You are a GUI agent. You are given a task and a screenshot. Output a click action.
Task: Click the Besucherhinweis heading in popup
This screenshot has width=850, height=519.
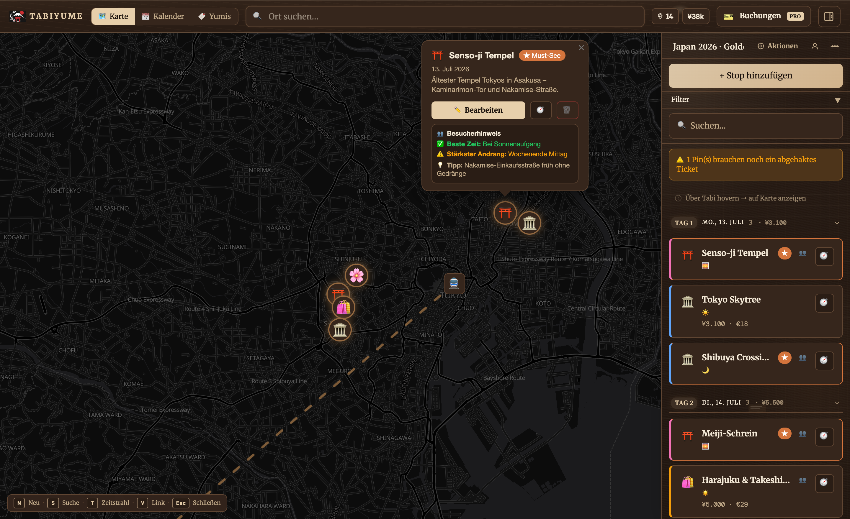tap(474, 133)
